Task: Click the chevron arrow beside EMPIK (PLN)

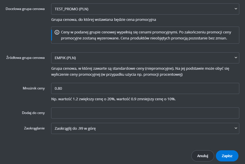Action: (236, 57)
